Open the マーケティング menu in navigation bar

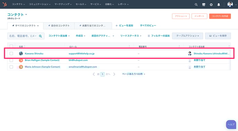coord(63,4)
